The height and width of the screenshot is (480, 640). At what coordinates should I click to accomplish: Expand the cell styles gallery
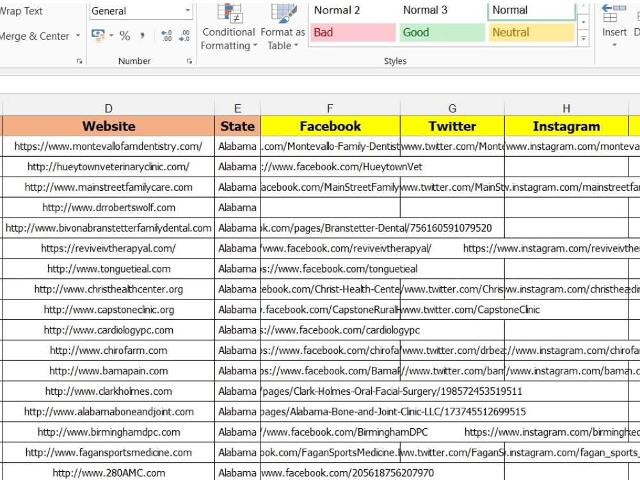click(x=584, y=39)
